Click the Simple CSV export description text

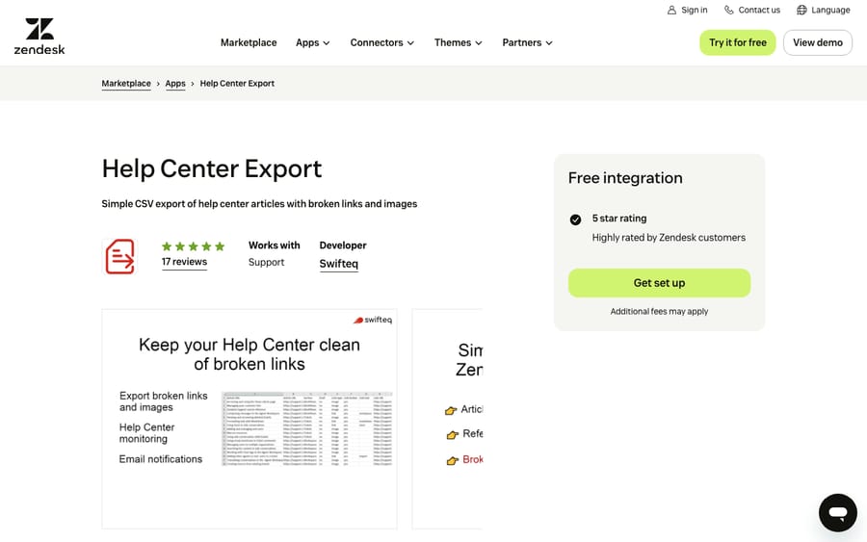(x=259, y=204)
